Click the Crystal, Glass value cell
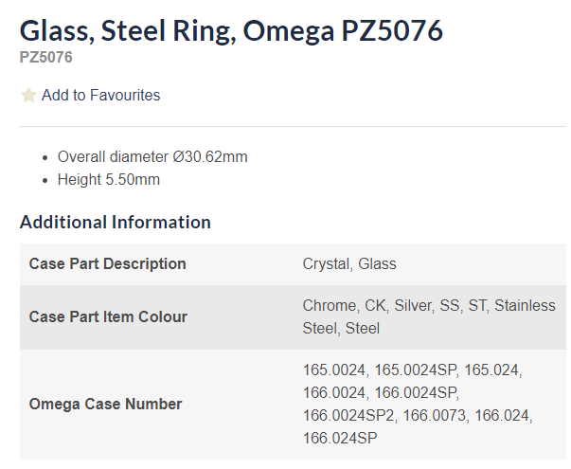 [x=349, y=264]
